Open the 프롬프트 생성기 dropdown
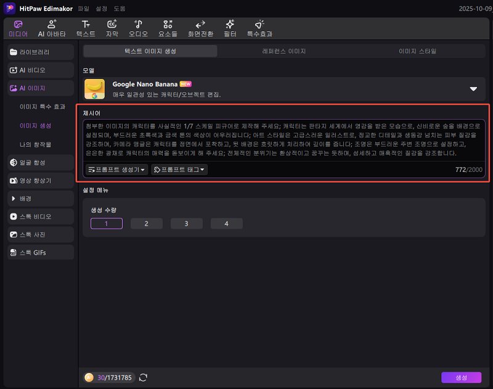This screenshot has height=389, width=493. click(x=116, y=170)
